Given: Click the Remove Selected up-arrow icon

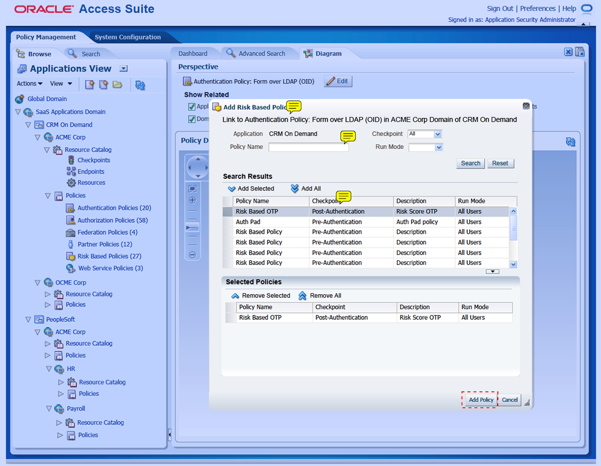Looking at the screenshot, I should (x=235, y=296).
